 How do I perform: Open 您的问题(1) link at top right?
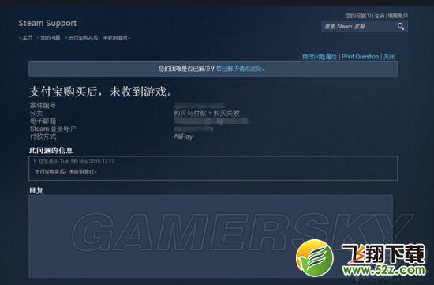pyautogui.click(x=357, y=16)
